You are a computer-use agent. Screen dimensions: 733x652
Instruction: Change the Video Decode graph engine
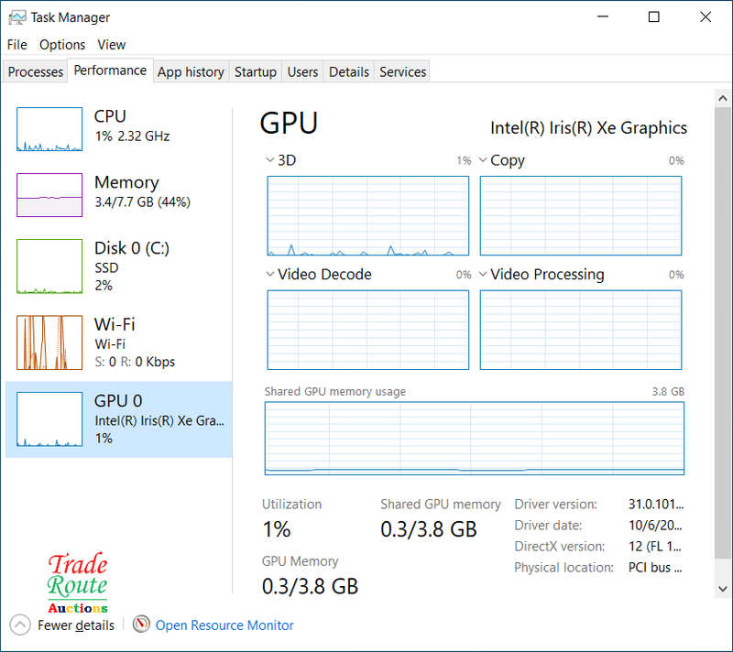(x=270, y=274)
